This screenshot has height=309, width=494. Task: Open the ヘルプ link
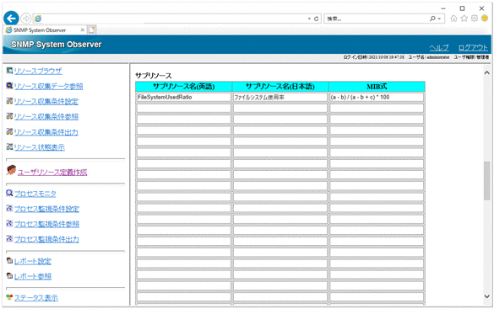click(439, 48)
